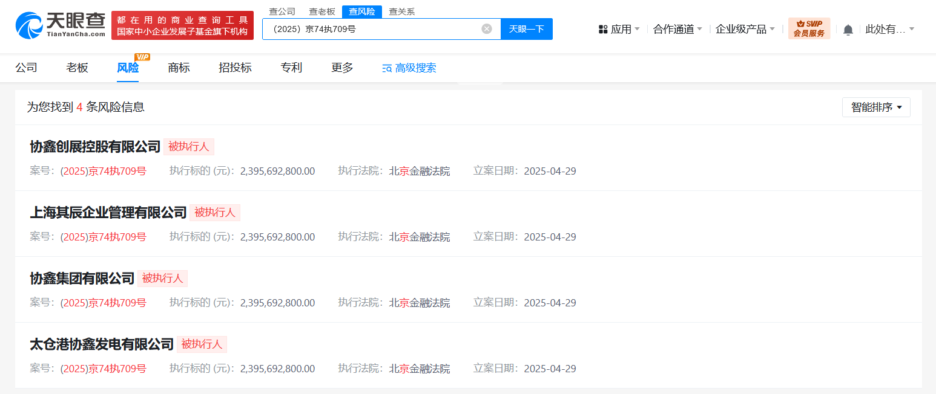
Task: Go to the 老板 category tab
Action: (x=77, y=68)
